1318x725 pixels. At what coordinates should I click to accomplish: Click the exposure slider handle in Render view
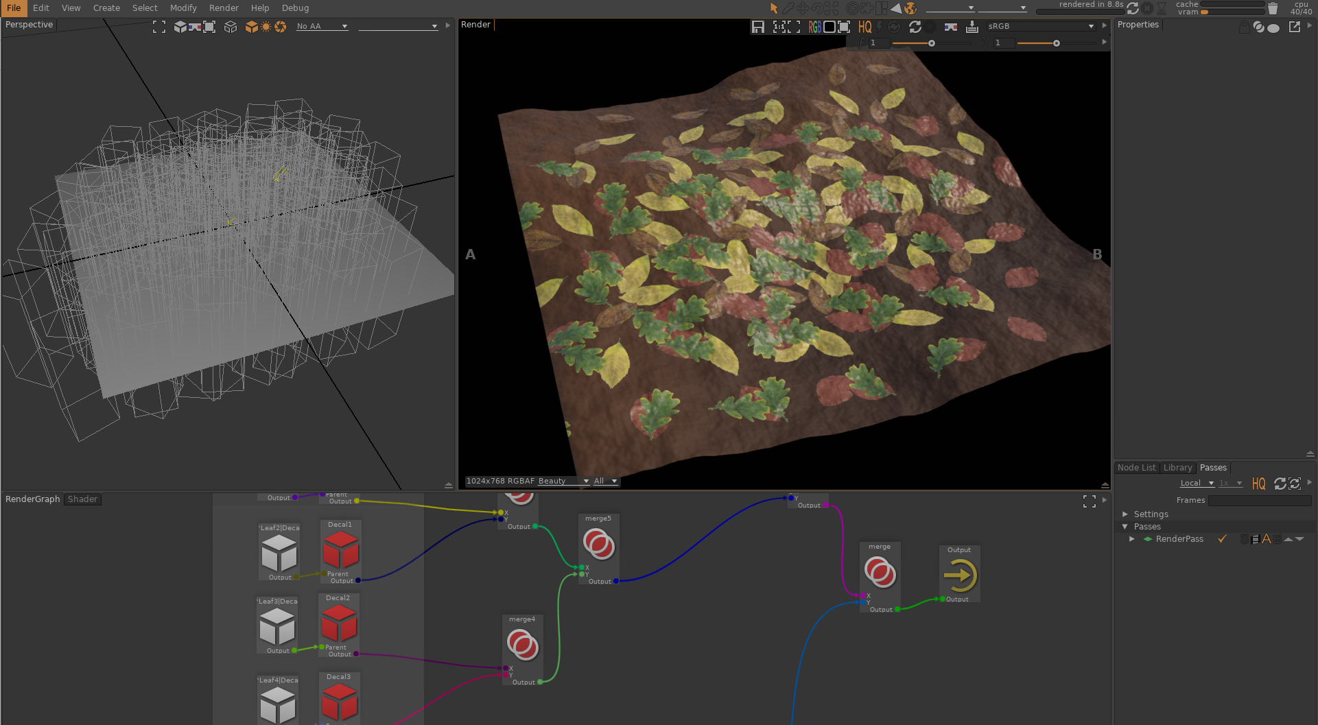pyautogui.click(x=931, y=43)
